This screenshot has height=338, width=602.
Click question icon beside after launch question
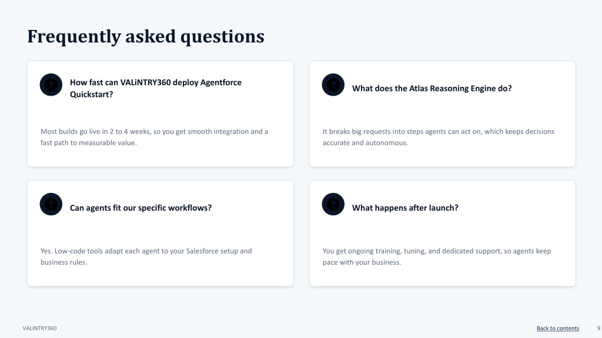pos(333,204)
